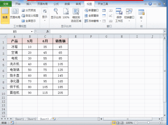Open the Sheet2 tab
The width and height of the screenshot is (168, 125).
pyautogui.click(x=32, y=119)
